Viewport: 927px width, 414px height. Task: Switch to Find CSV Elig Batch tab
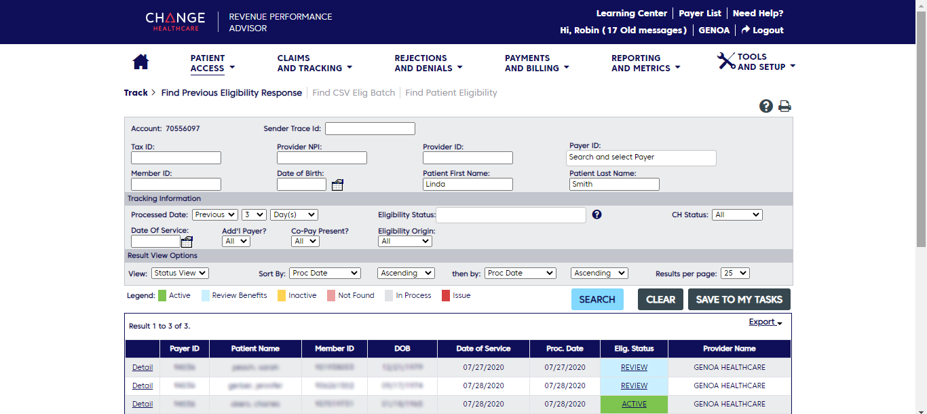tap(353, 92)
